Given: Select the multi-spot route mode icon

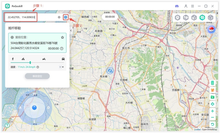Looking at the screenshot, I should (x=194, y=18).
